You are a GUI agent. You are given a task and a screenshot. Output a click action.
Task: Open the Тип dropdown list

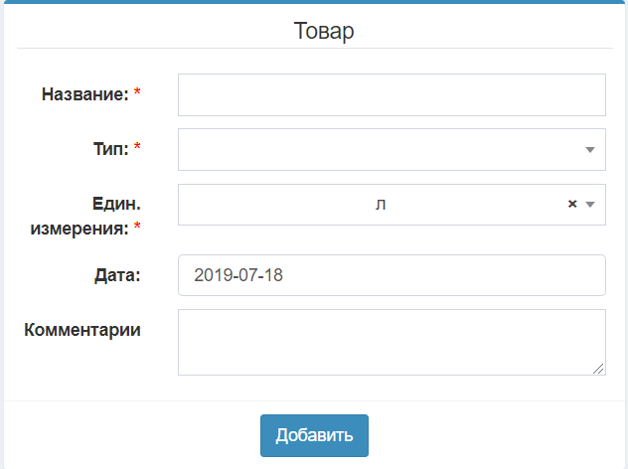pyautogui.click(x=392, y=149)
